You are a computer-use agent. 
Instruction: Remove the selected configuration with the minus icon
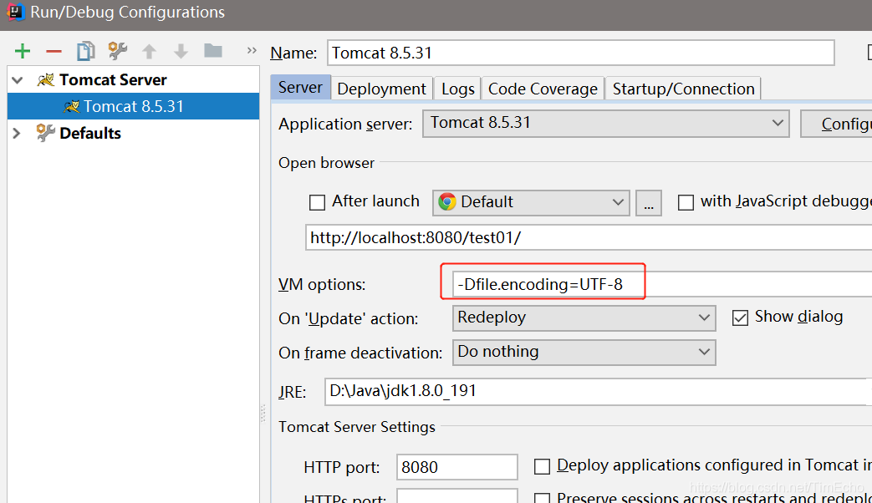pyautogui.click(x=54, y=52)
